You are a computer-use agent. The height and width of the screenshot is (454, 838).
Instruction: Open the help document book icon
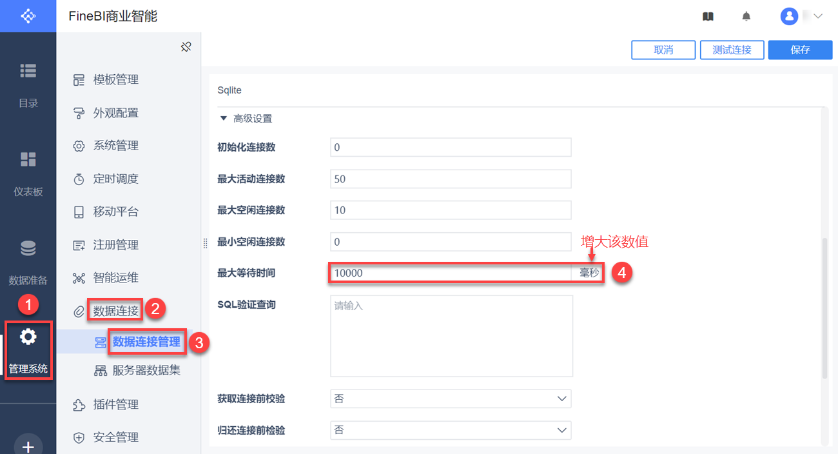click(708, 16)
